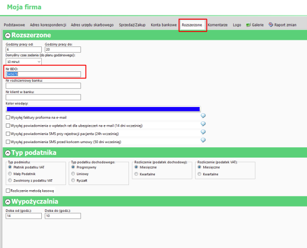Select Kwartalne for podatek dochodowy
Viewport: 307px width, 248px height.
[136, 174]
